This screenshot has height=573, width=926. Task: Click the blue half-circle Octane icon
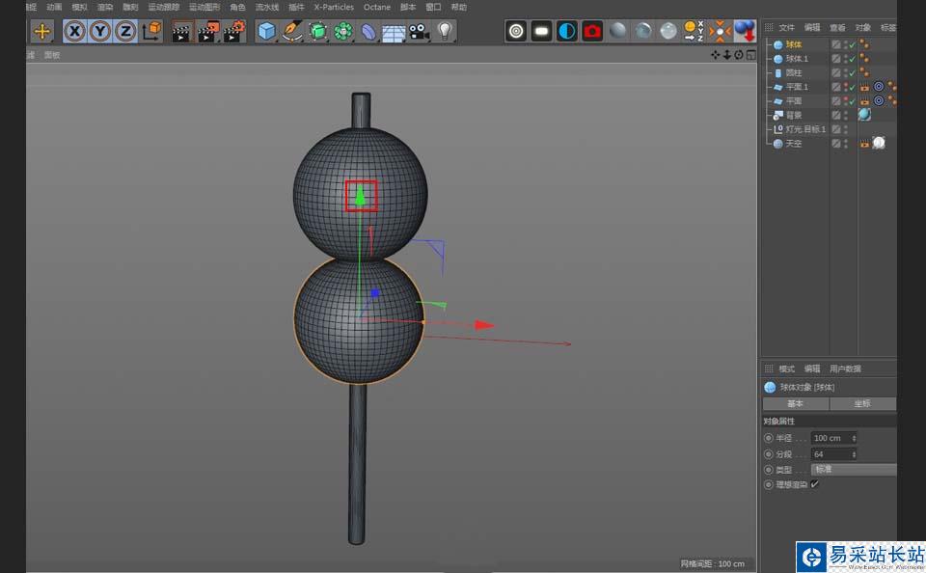[x=567, y=31]
